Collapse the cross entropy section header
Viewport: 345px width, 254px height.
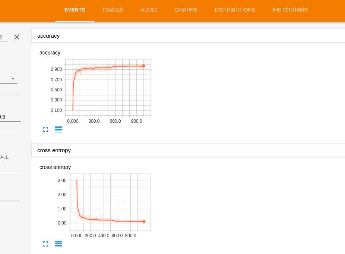tap(189, 150)
